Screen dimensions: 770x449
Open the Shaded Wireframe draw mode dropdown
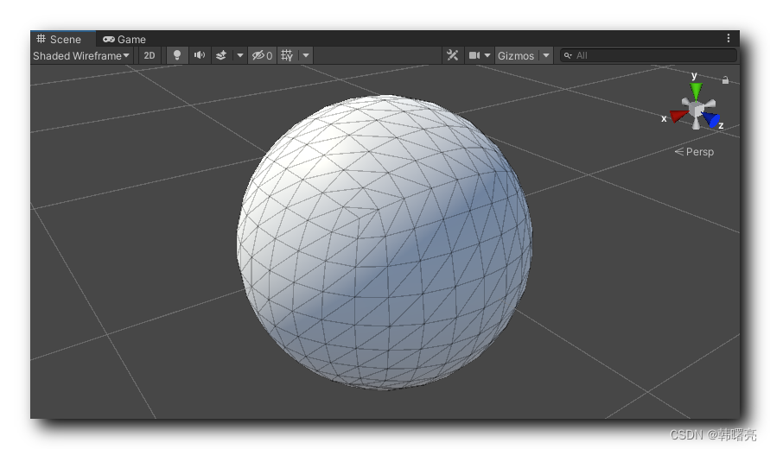click(81, 55)
